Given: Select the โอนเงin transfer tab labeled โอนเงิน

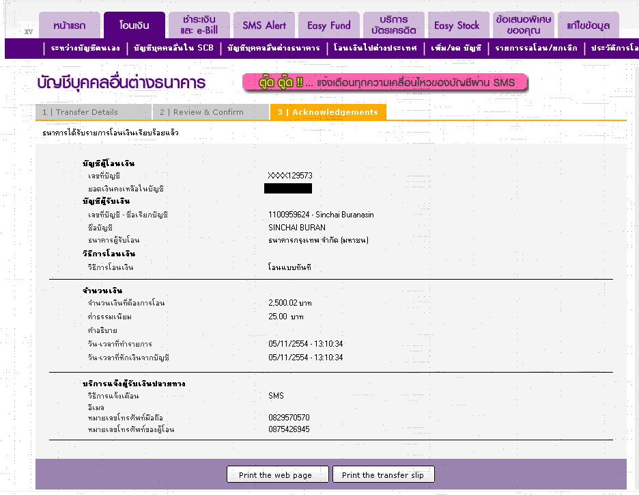Looking at the screenshot, I should coord(134,26).
